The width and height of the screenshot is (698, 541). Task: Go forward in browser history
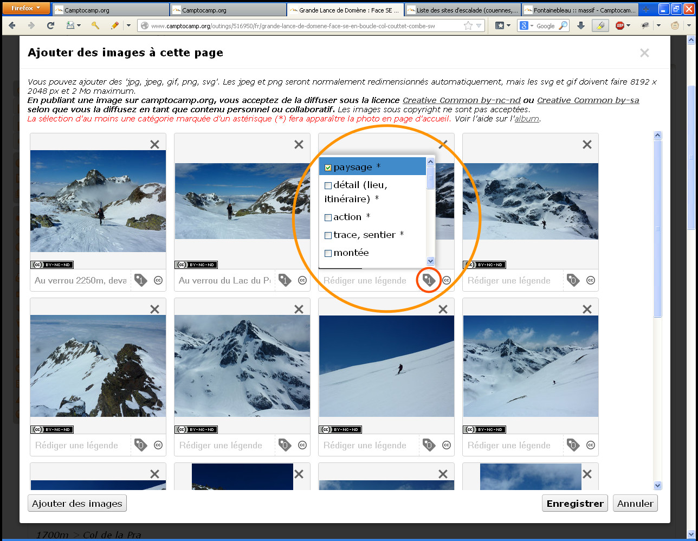click(x=31, y=25)
